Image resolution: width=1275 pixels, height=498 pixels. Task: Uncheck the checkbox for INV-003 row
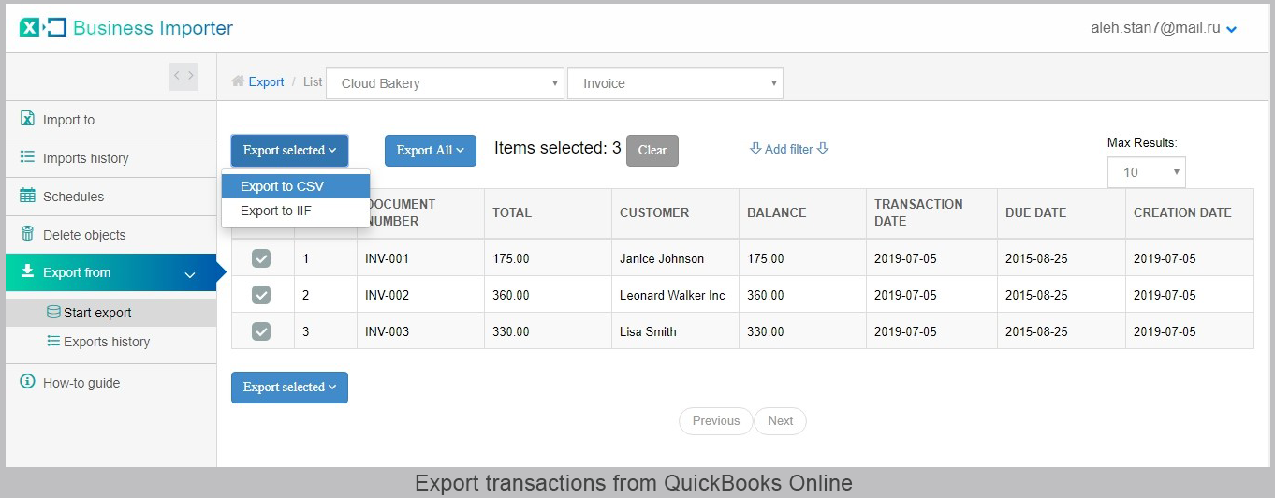261,331
